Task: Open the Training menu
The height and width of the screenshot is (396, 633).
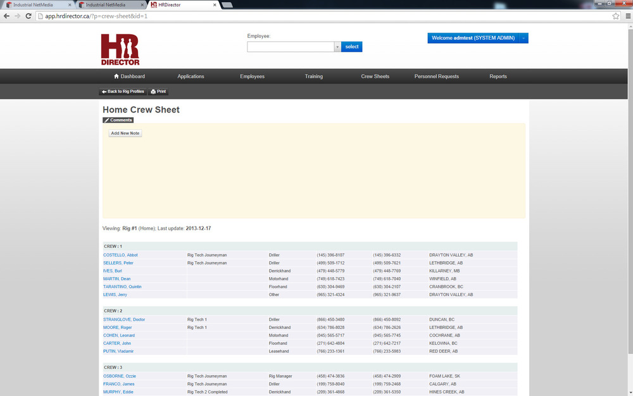Action: coord(314,76)
